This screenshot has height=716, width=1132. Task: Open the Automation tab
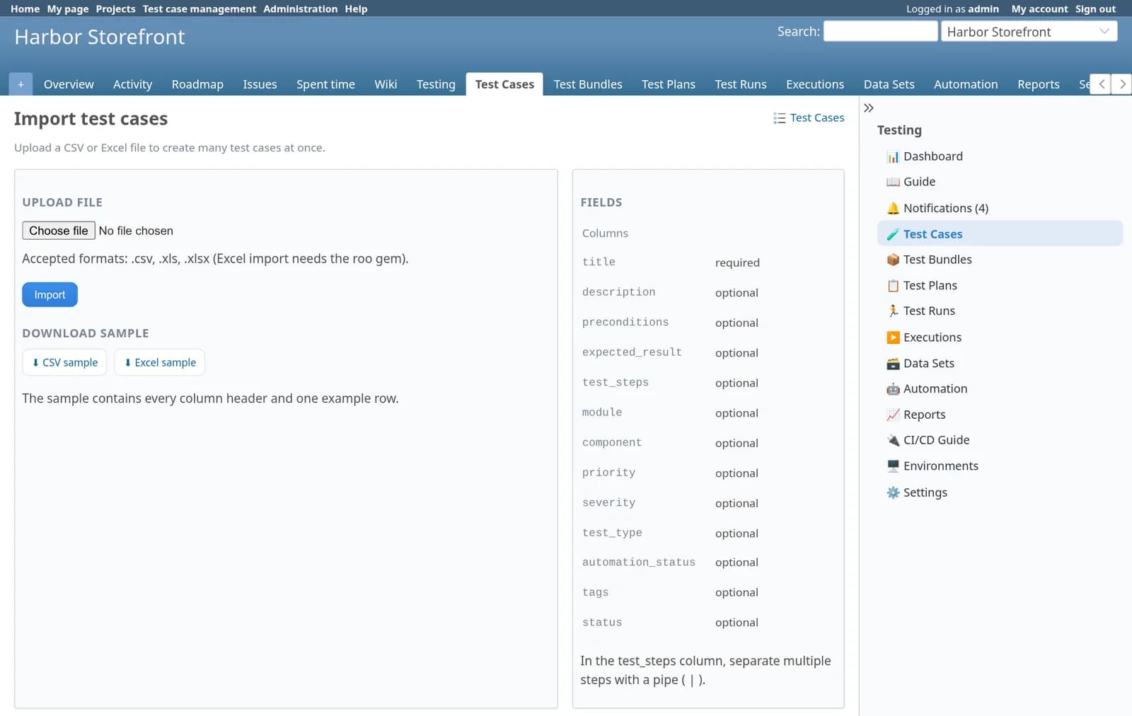point(966,84)
